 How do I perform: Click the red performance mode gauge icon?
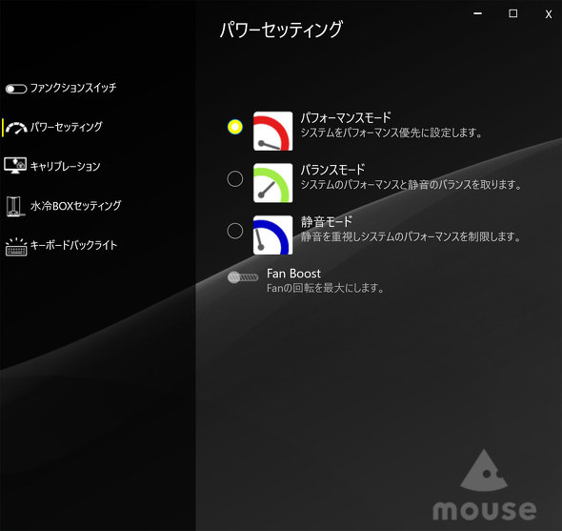point(272,131)
